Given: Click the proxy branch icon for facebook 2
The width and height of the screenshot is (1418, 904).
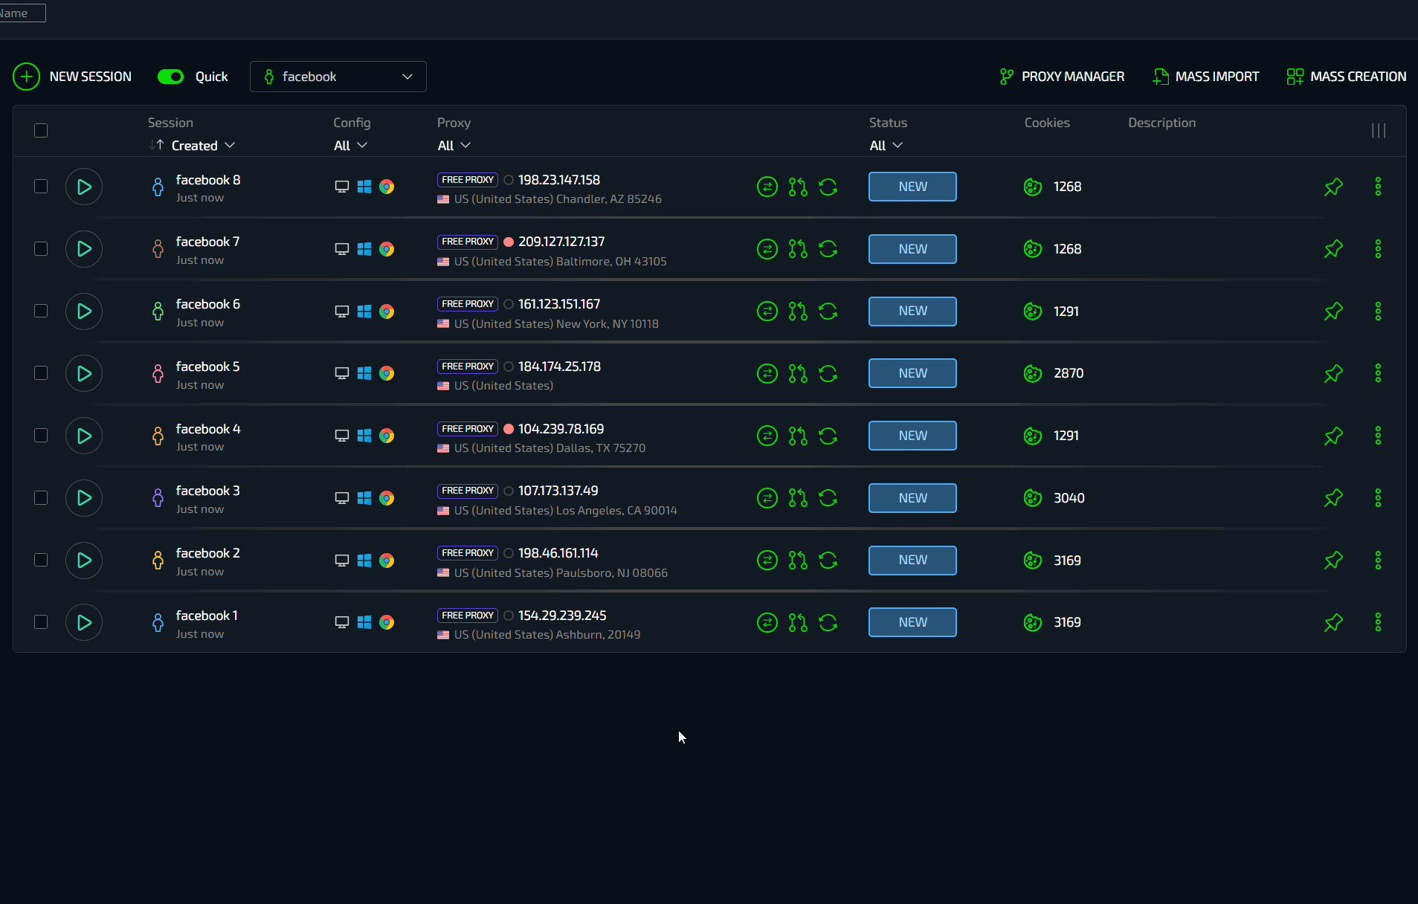Looking at the screenshot, I should click(x=798, y=561).
